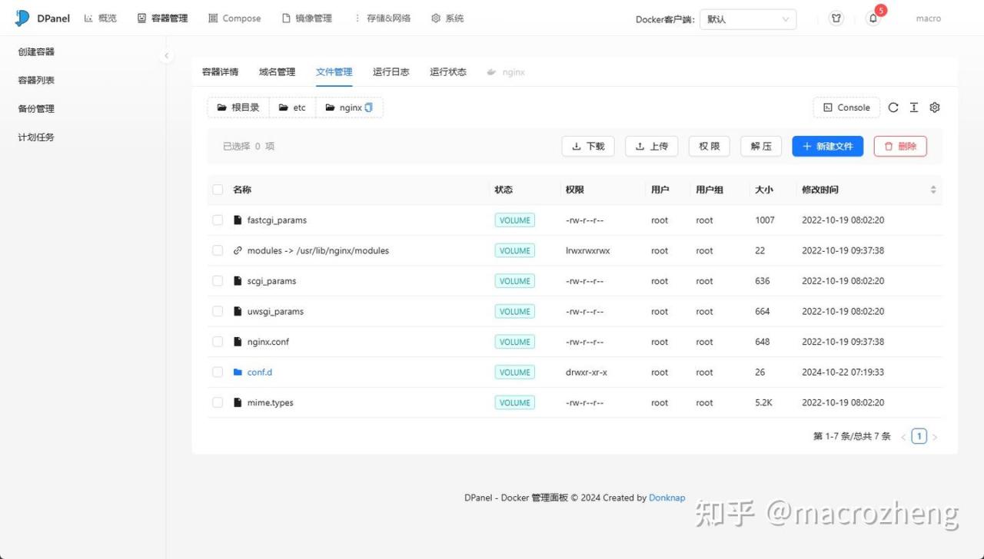Open the Docker客户端 dropdown

(x=748, y=19)
